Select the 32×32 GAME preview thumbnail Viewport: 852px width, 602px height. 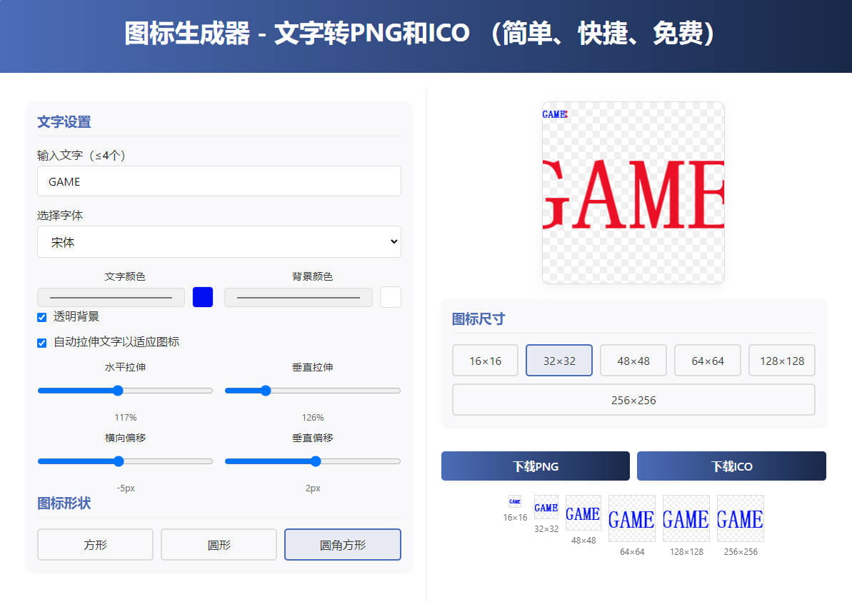coord(546,507)
